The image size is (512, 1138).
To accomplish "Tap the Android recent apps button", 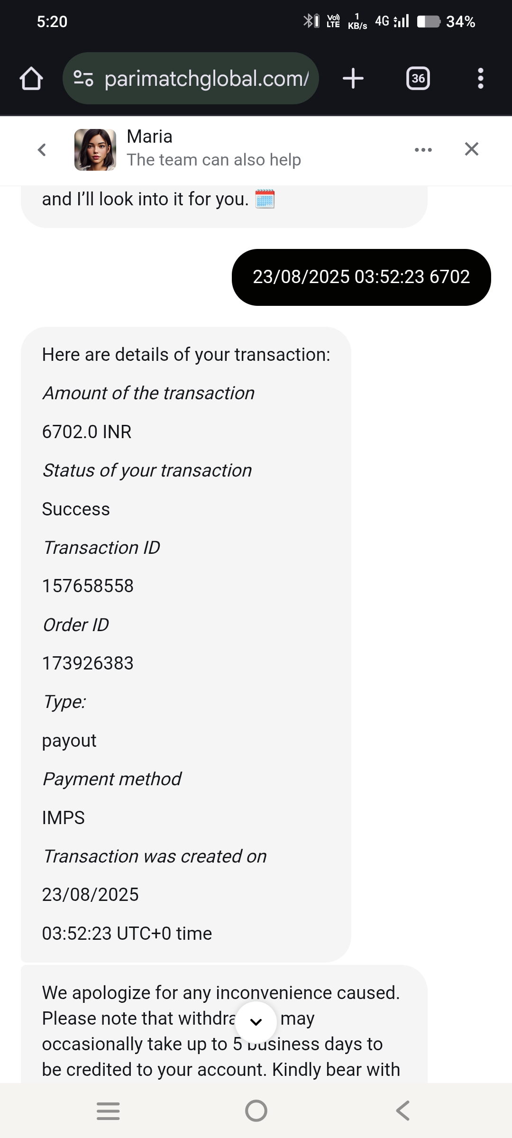I will [108, 1111].
